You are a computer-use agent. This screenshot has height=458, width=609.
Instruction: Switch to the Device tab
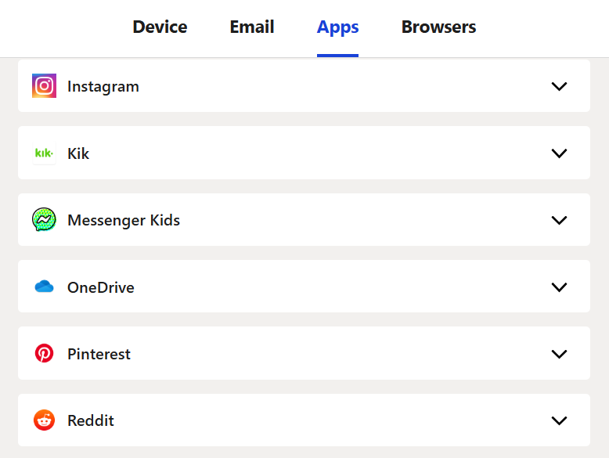pos(160,27)
